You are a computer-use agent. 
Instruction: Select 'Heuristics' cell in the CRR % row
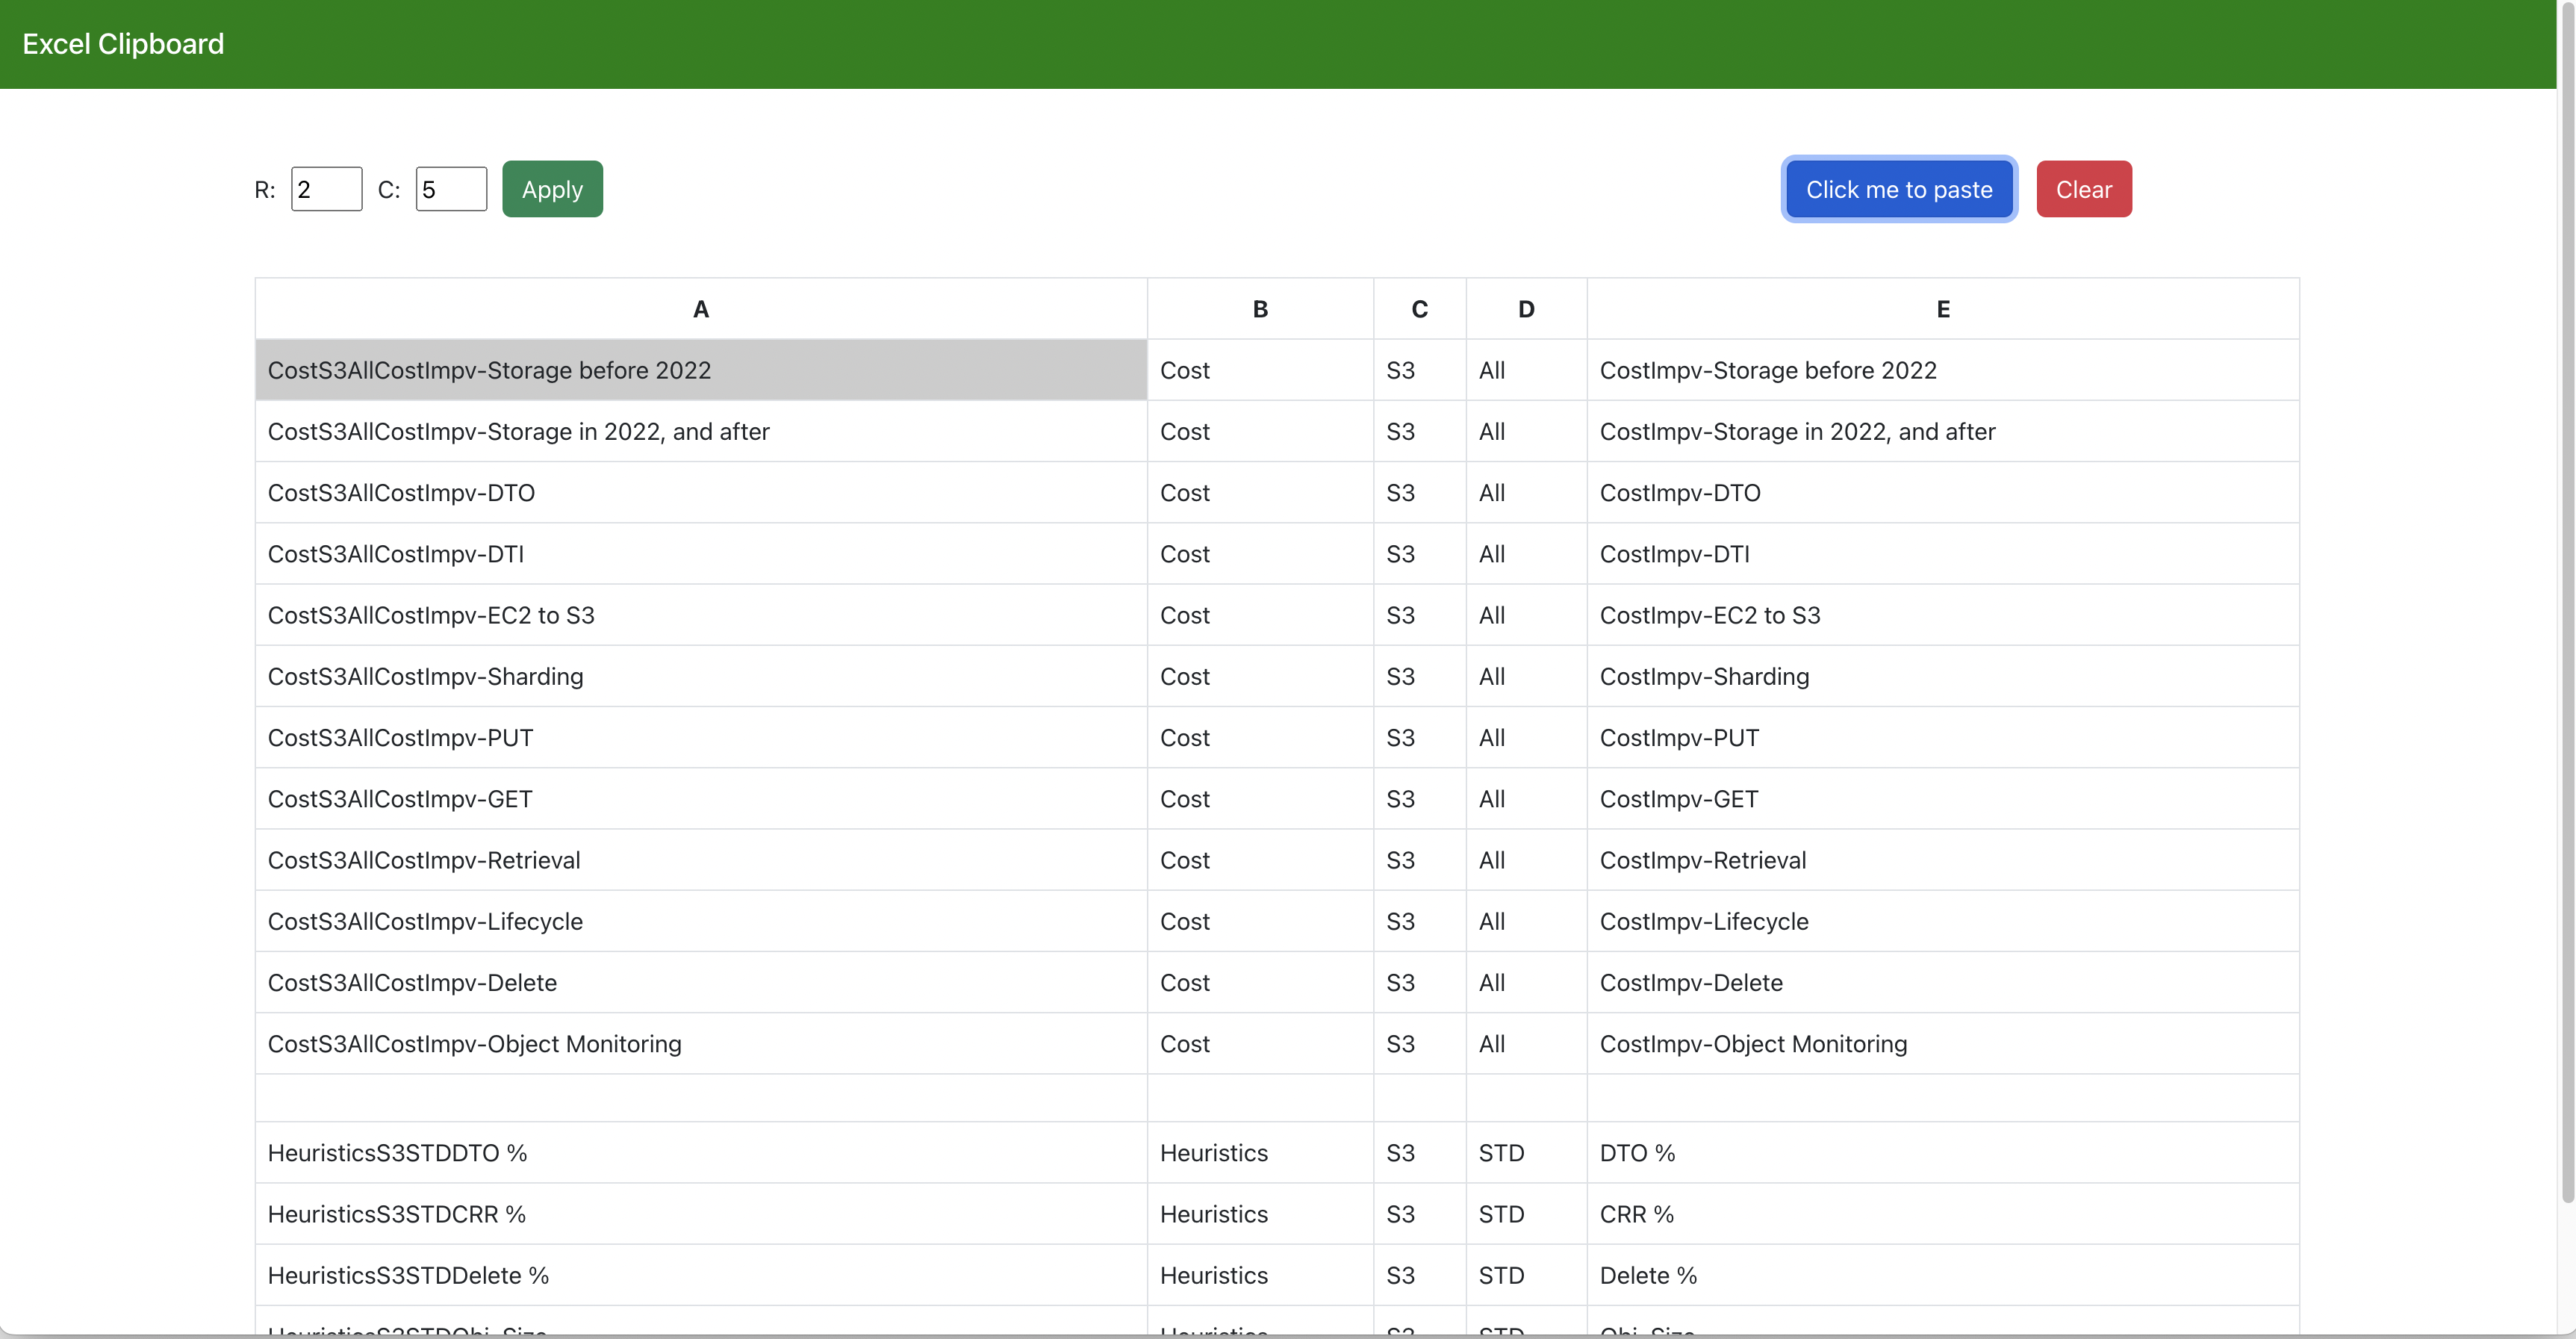click(x=1260, y=1214)
